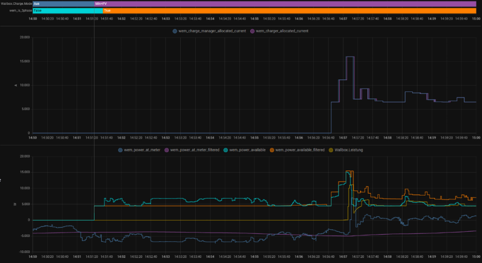This screenshot has height=263, width=482.
Task: Click the wem_is_3phase row label
Action: tap(20, 10)
